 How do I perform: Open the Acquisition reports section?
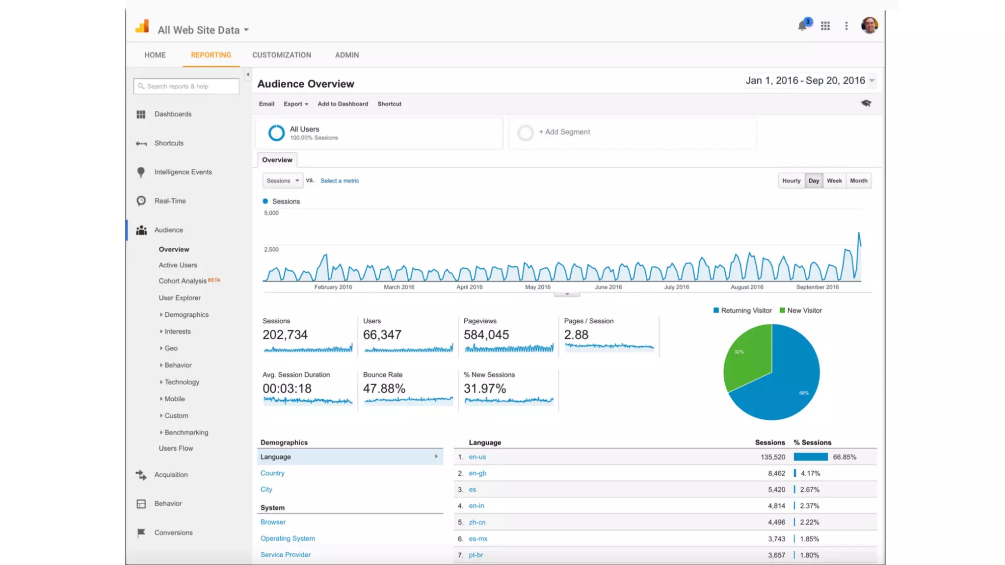(171, 474)
